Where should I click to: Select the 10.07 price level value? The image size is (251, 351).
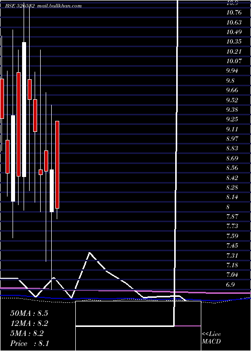234,61
